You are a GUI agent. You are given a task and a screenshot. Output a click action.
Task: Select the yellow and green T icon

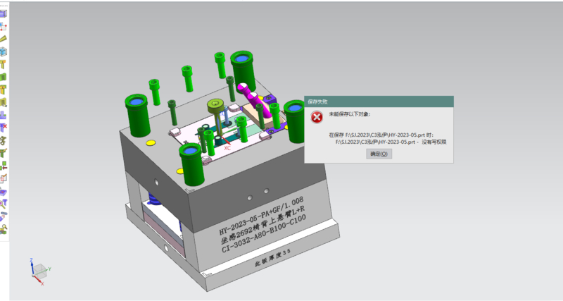pyautogui.click(x=4, y=90)
